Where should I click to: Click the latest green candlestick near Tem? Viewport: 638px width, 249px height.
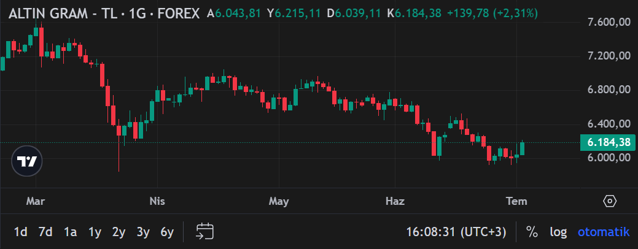[522, 148]
